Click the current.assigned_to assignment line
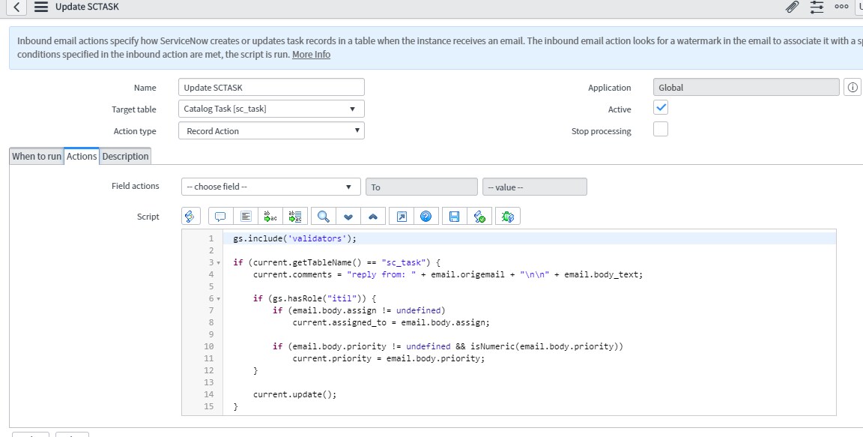Image resolution: width=863 pixels, height=437 pixels. pyautogui.click(x=391, y=322)
